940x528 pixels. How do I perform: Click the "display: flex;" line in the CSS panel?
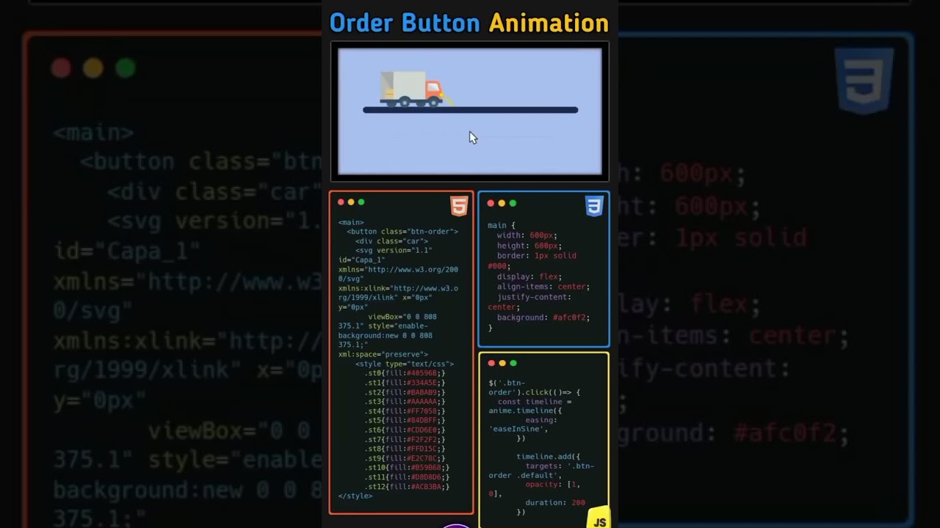529,276
